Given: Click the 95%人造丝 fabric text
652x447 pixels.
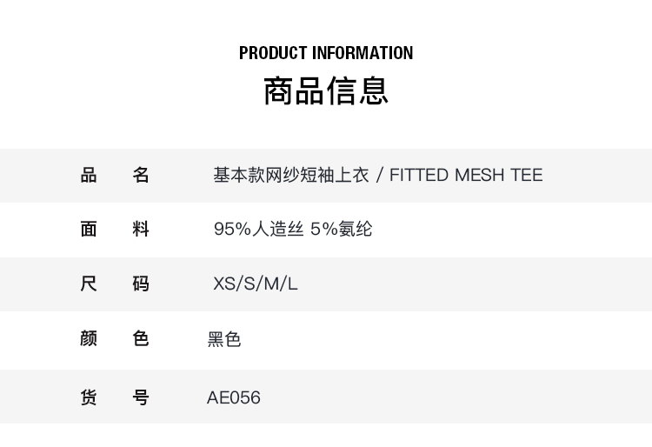Looking at the screenshot, I should pyautogui.click(x=258, y=229).
